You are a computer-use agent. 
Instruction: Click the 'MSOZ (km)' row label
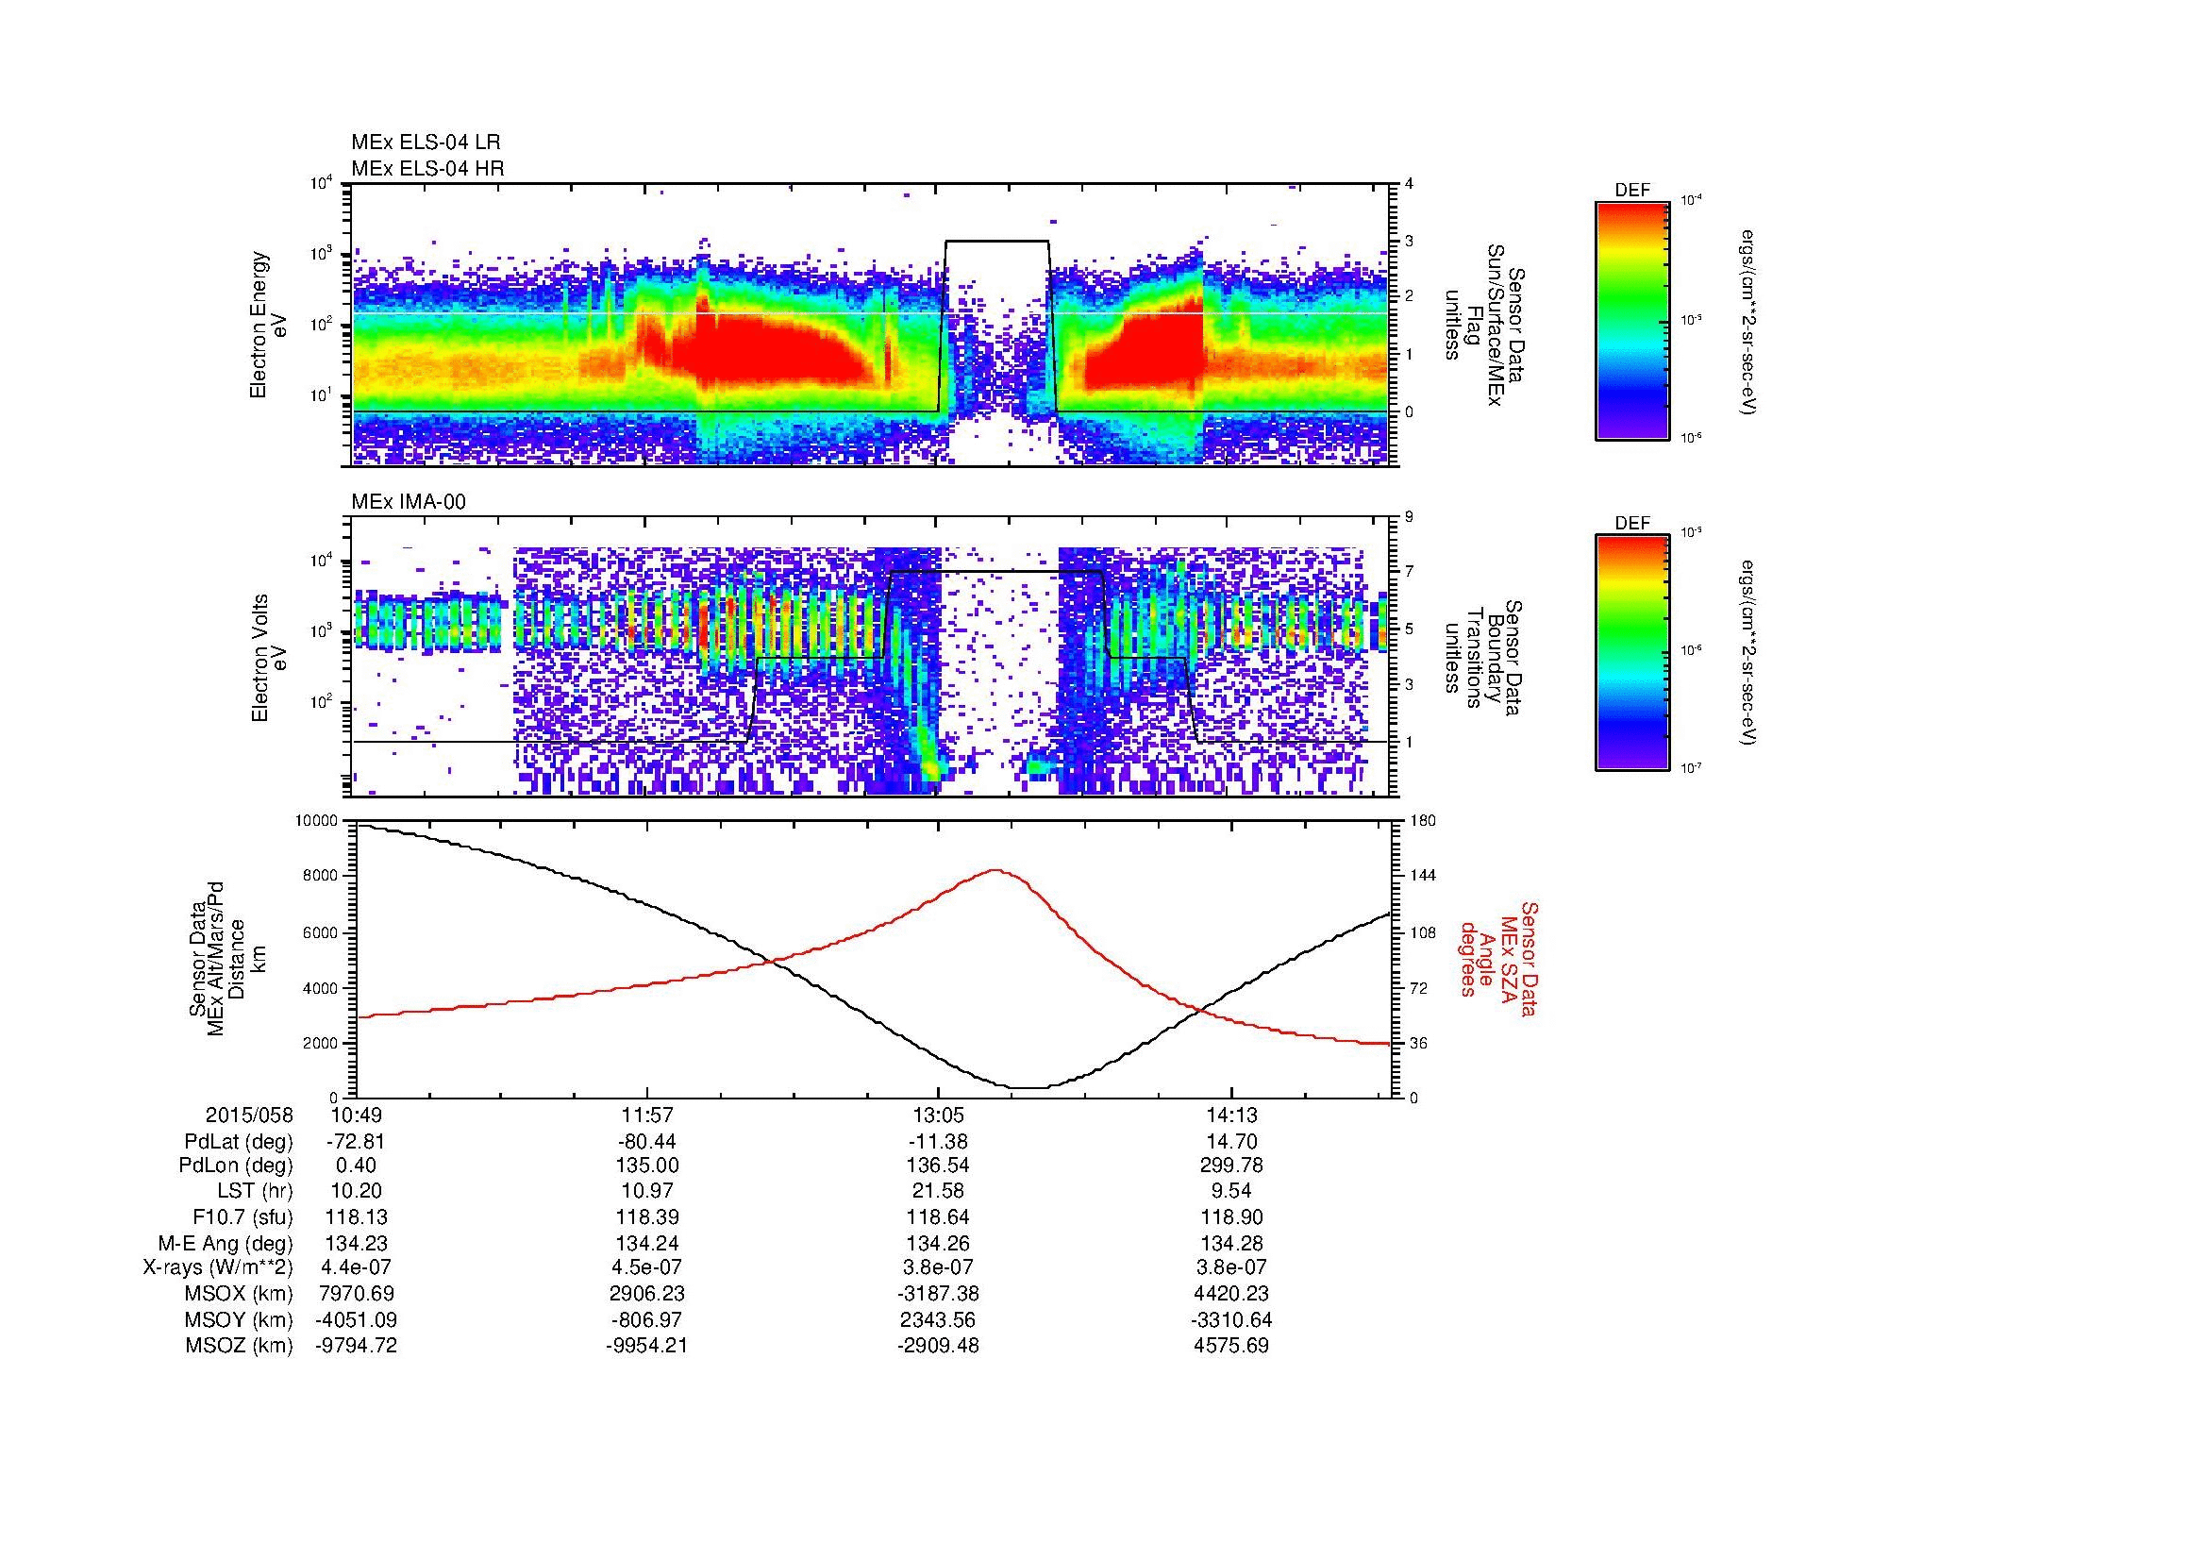pos(240,1346)
